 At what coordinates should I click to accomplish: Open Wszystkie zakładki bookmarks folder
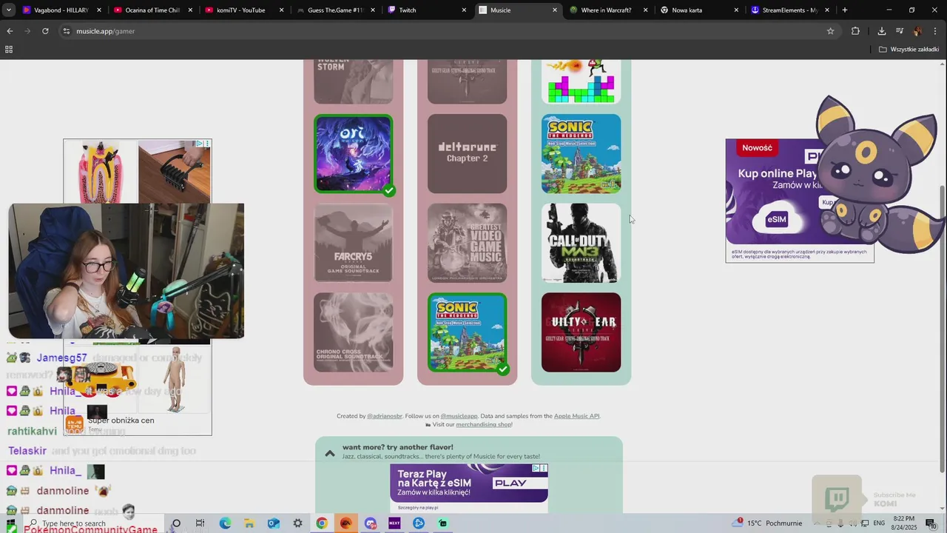(x=909, y=50)
